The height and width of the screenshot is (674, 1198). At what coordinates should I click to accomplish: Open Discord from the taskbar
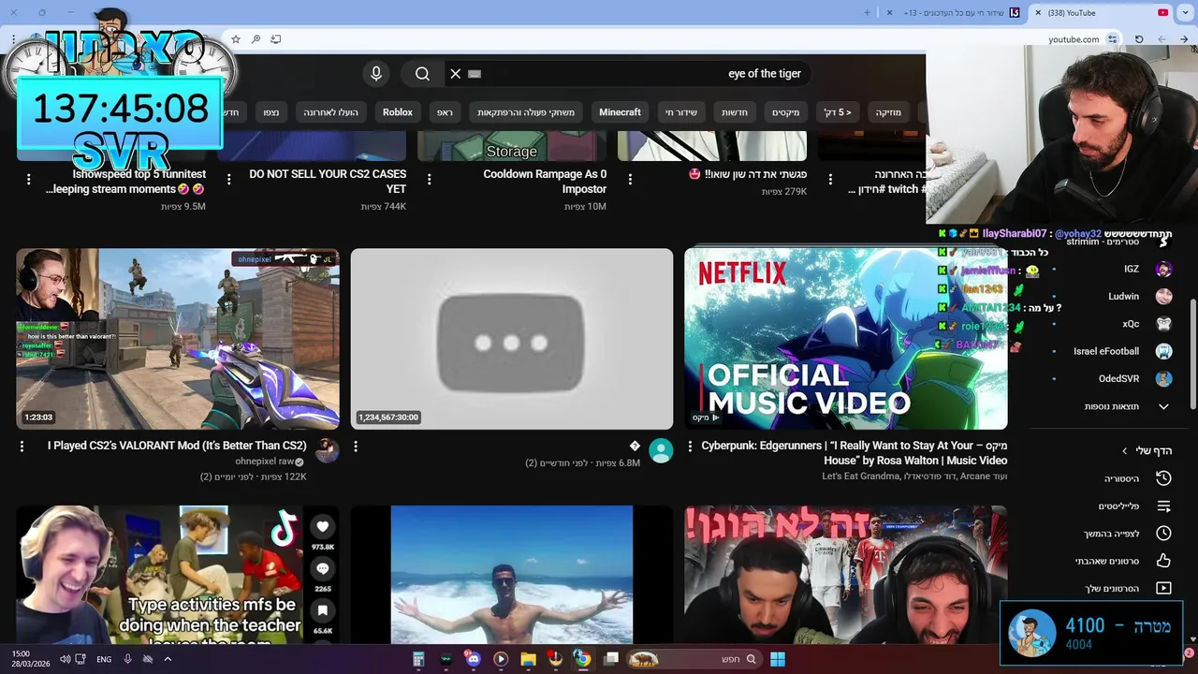[x=474, y=659]
